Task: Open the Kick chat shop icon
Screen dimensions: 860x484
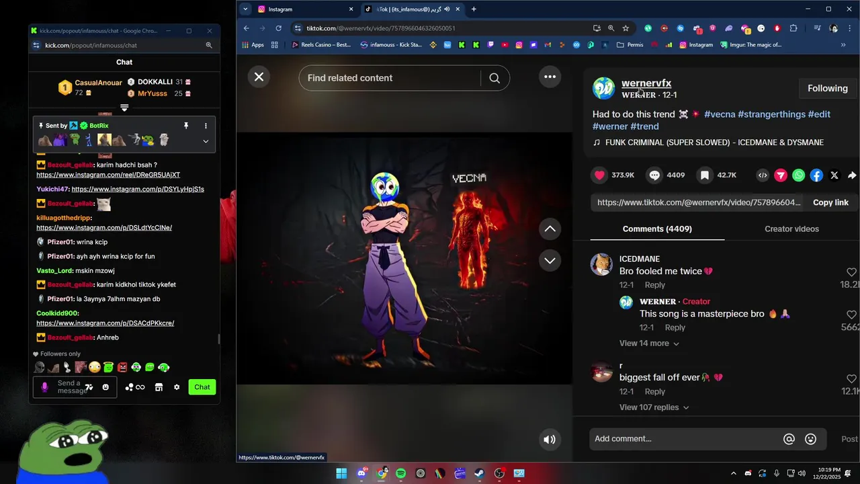Action: [x=159, y=387]
